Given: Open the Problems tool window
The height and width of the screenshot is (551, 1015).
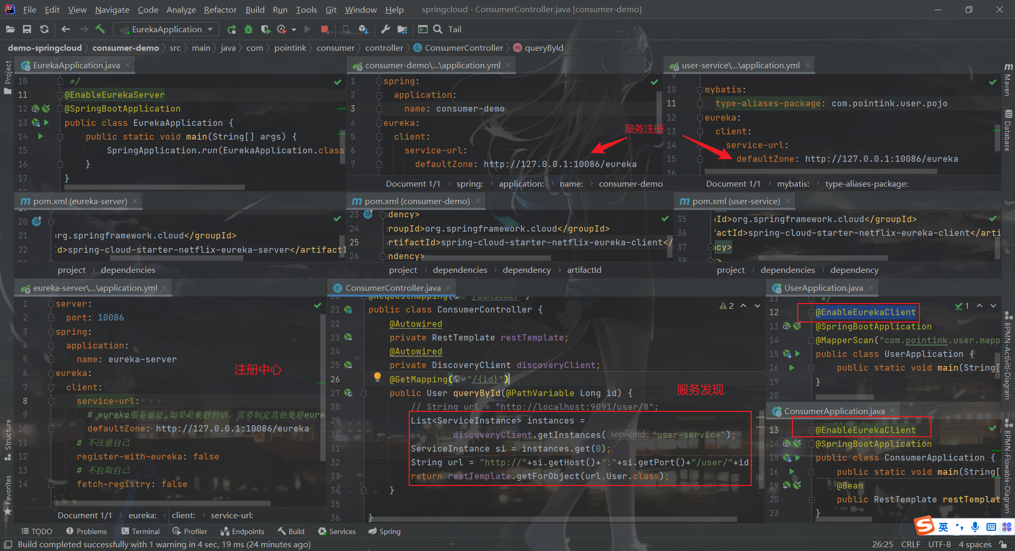Looking at the screenshot, I should (x=86, y=531).
